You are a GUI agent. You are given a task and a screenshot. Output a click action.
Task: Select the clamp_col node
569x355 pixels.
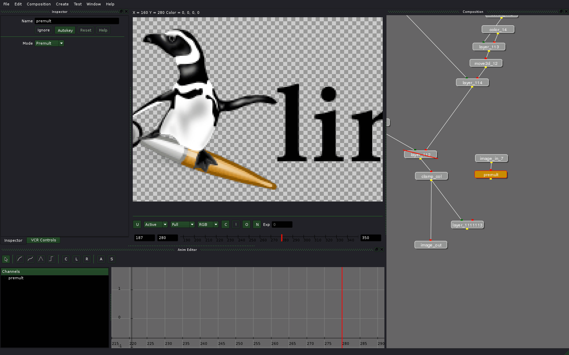tap(431, 176)
